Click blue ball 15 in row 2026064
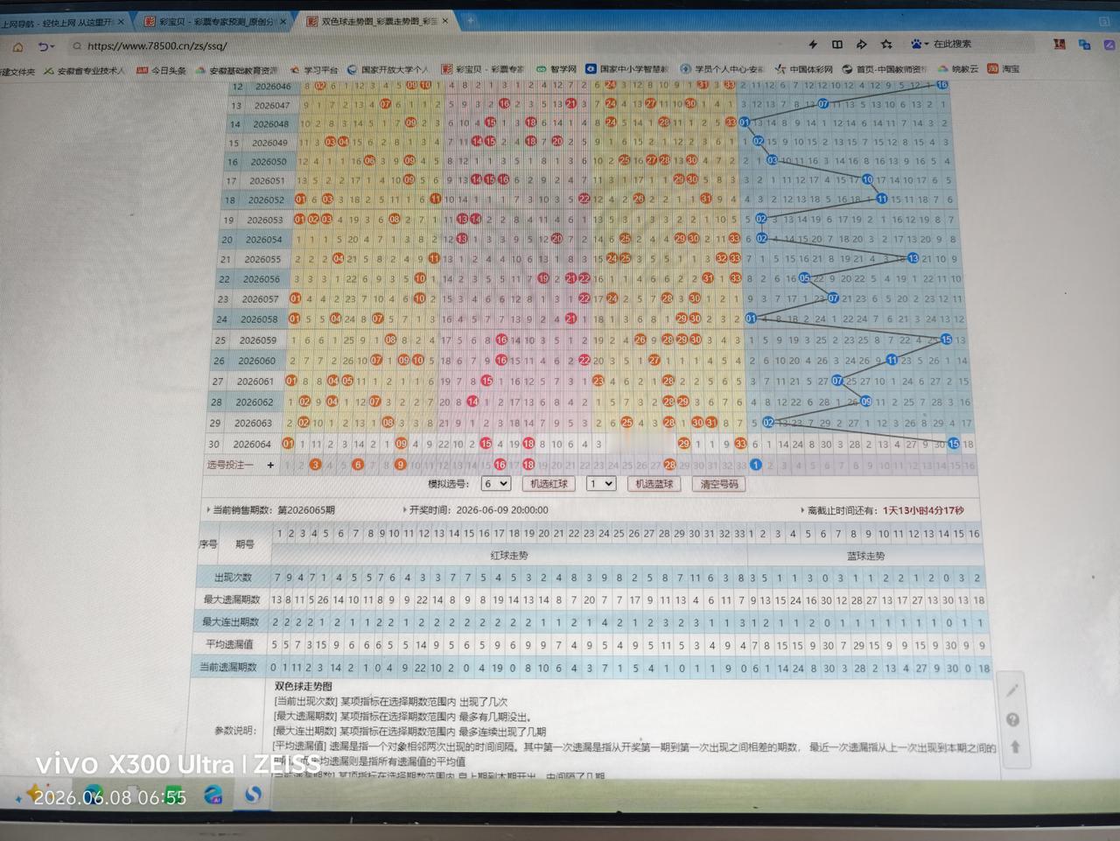Viewport: 1120px width, 841px height. click(x=954, y=444)
